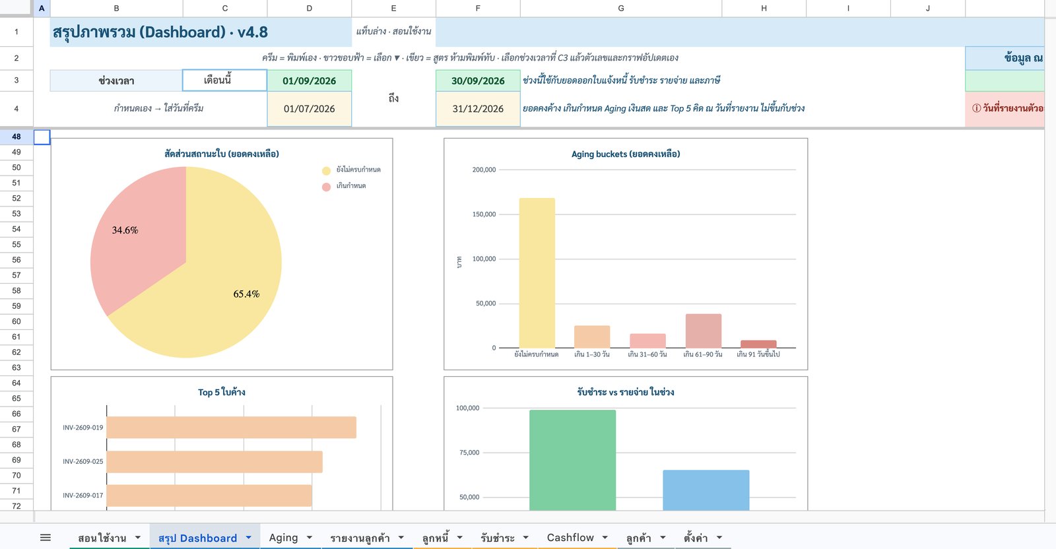Click the INV-2609-019 bar in Top 5

click(x=231, y=428)
